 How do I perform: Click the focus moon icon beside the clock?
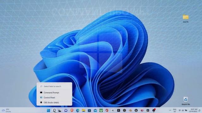tap(199, 110)
